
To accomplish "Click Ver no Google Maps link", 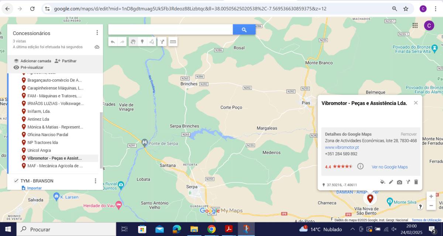I will pos(390,167).
